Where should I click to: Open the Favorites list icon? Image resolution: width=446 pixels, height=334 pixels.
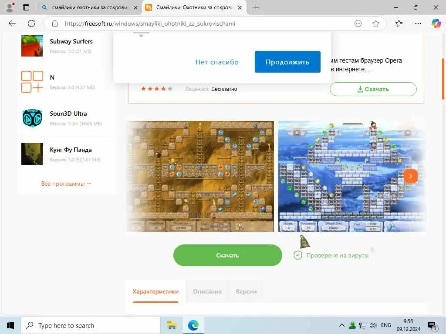[x=399, y=23]
